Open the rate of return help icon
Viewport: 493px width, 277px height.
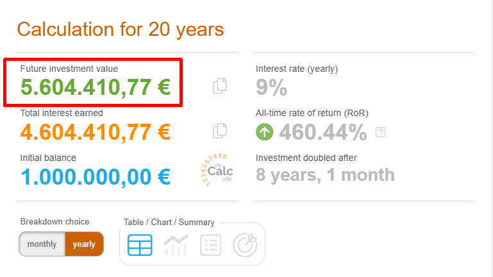click(x=380, y=132)
